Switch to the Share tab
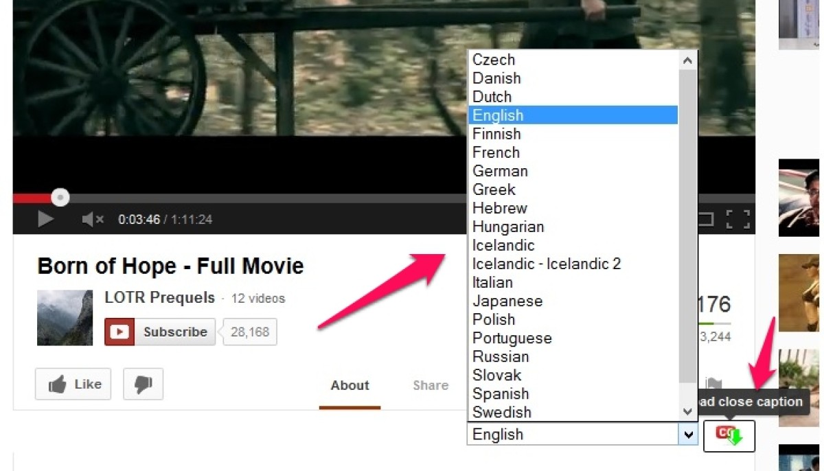The image size is (824, 471). pos(431,385)
